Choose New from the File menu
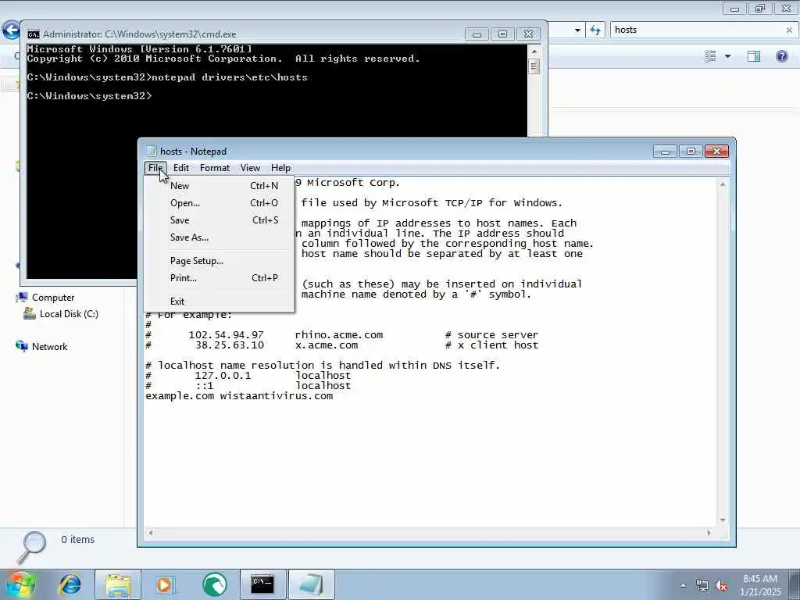The width and height of the screenshot is (800, 600). pyautogui.click(x=220, y=186)
